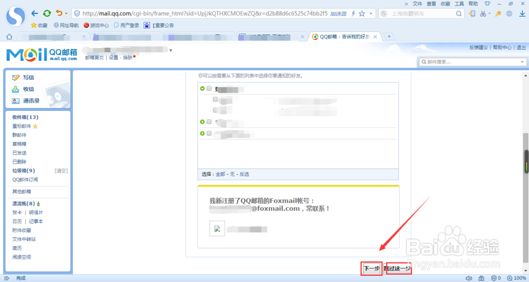
Task: Open downloads with the download arrow icon
Action: tap(522, 14)
